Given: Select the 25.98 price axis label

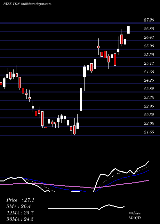Looking at the screenshot, I should pos(149,46).
